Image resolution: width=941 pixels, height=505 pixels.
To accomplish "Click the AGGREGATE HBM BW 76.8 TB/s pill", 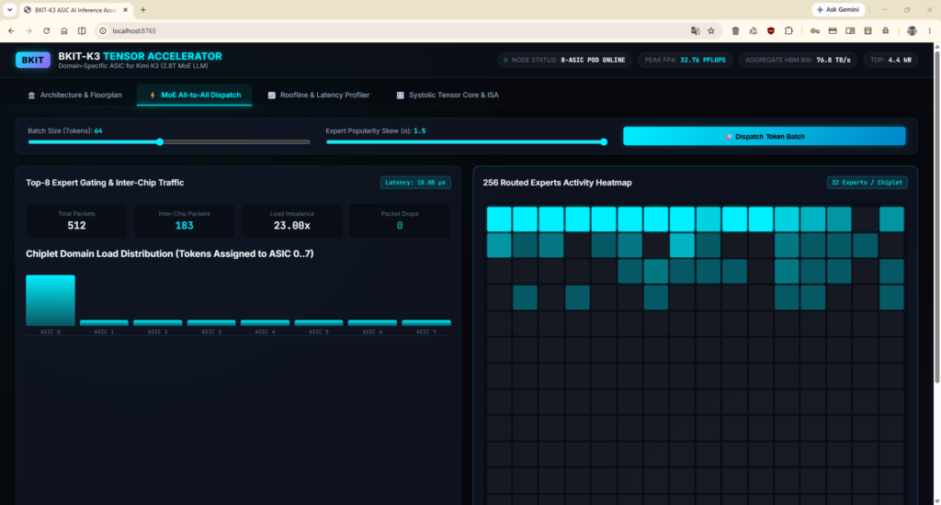I will click(798, 60).
